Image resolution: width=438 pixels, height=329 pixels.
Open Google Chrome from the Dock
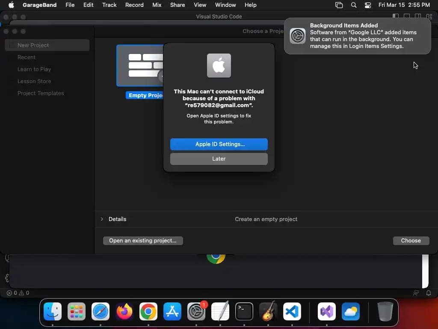pyautogui.click(x=148, y=311)
